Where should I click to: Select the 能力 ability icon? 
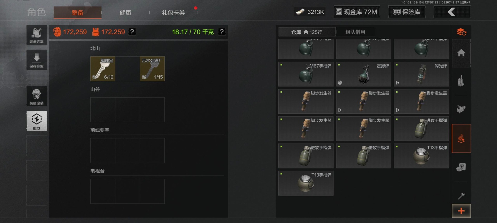click(x=36, y=121)
